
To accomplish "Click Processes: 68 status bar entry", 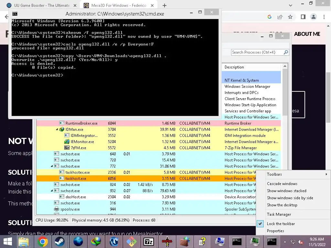I will pos(144,220).
